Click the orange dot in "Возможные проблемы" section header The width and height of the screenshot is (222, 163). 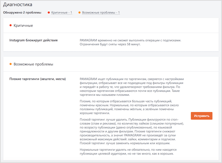pyautogui.click(x=11, y=64)
